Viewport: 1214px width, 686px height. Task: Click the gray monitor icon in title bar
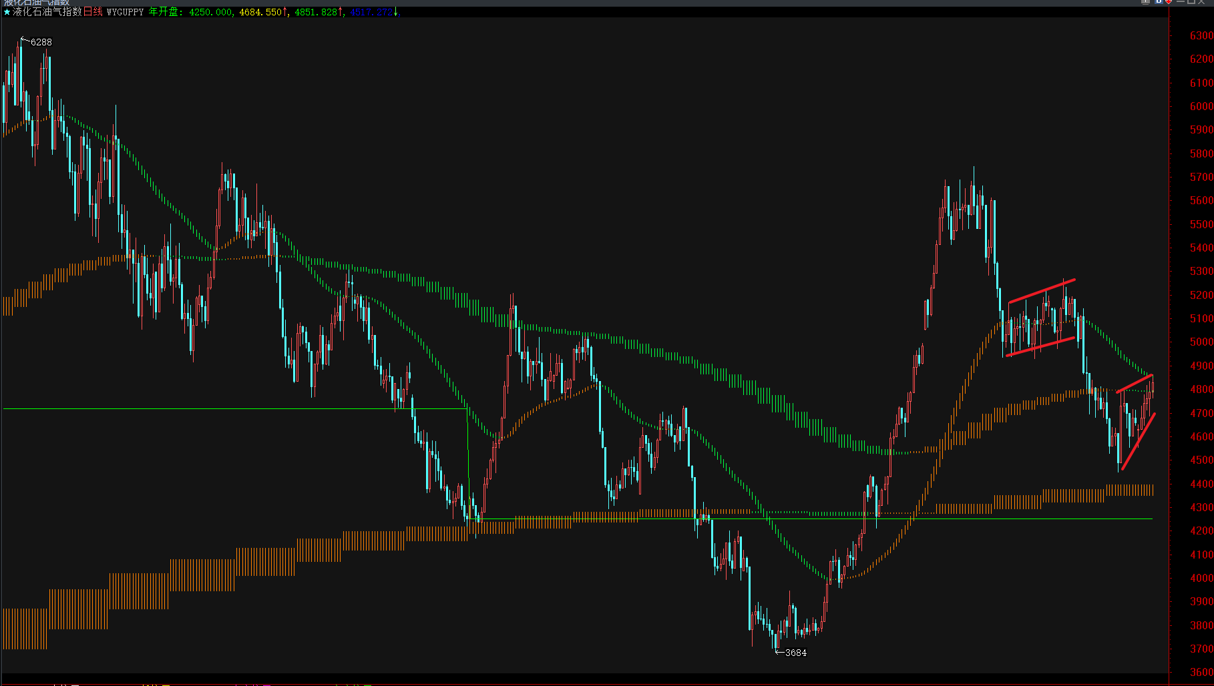[1146, 2]
